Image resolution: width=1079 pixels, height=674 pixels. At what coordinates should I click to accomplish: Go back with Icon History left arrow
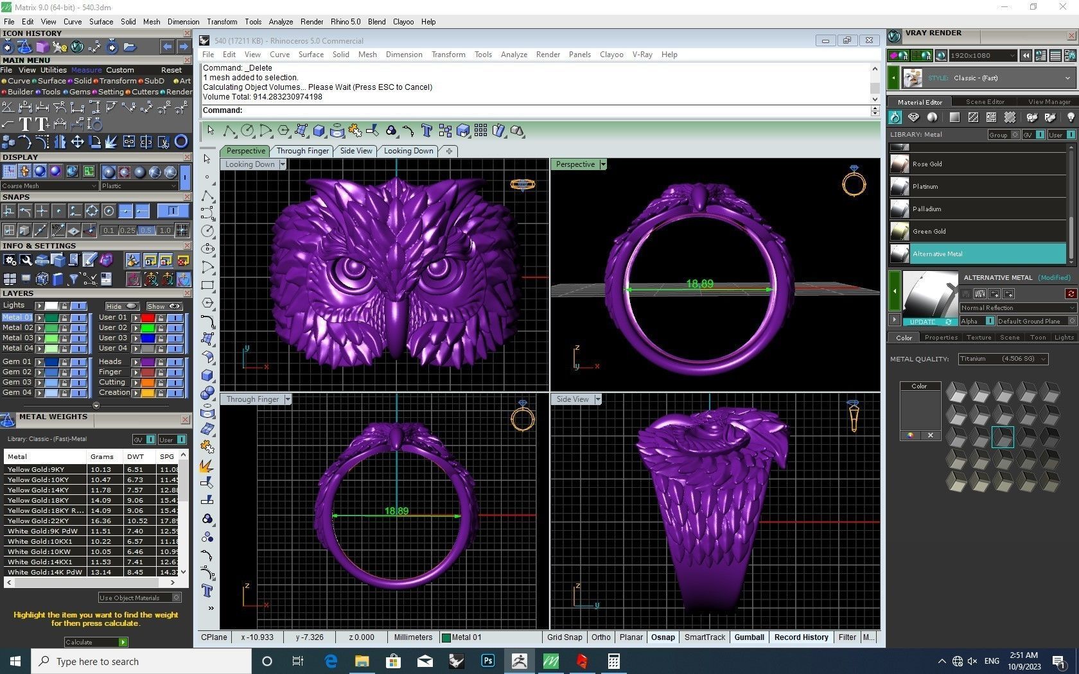167,46
